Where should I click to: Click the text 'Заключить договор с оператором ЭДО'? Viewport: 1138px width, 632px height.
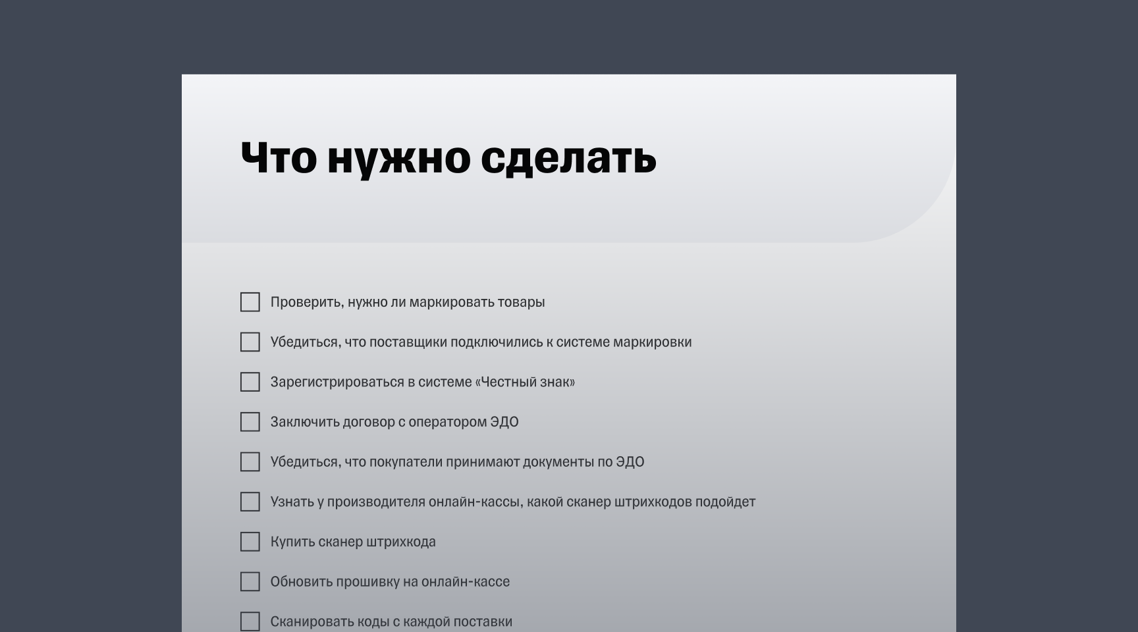point(395,422)
